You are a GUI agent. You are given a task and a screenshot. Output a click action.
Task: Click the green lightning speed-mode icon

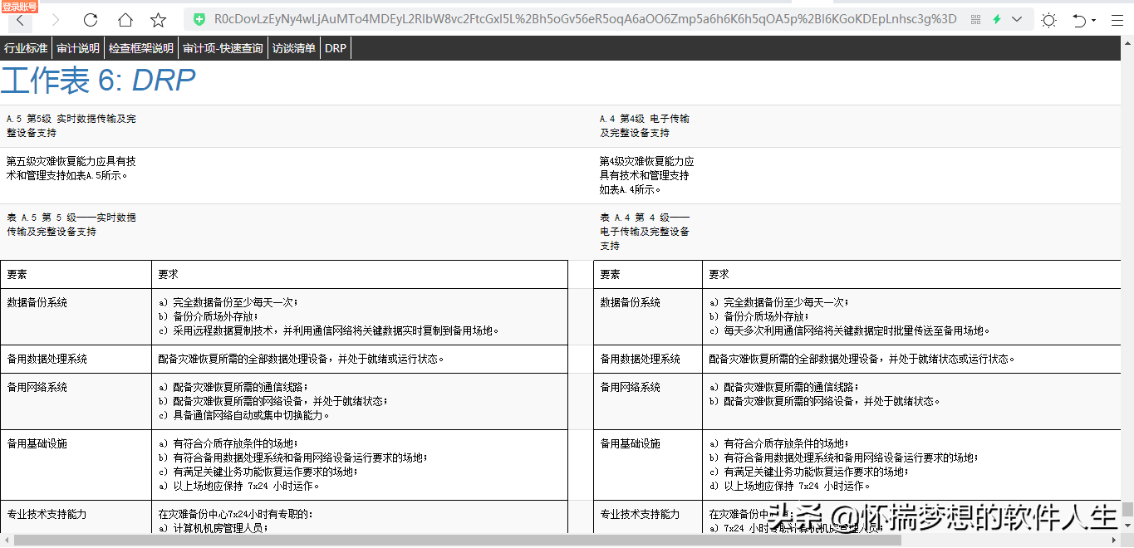[x=996, y=19]
